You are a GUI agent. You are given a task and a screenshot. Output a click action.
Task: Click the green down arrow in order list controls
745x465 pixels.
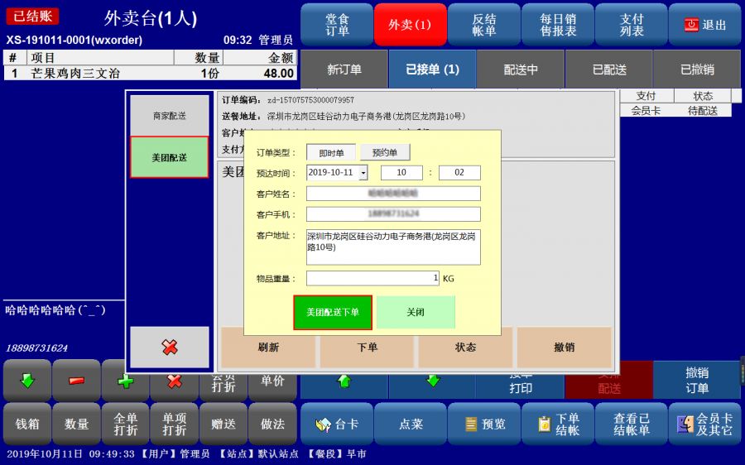pos(432,381)
